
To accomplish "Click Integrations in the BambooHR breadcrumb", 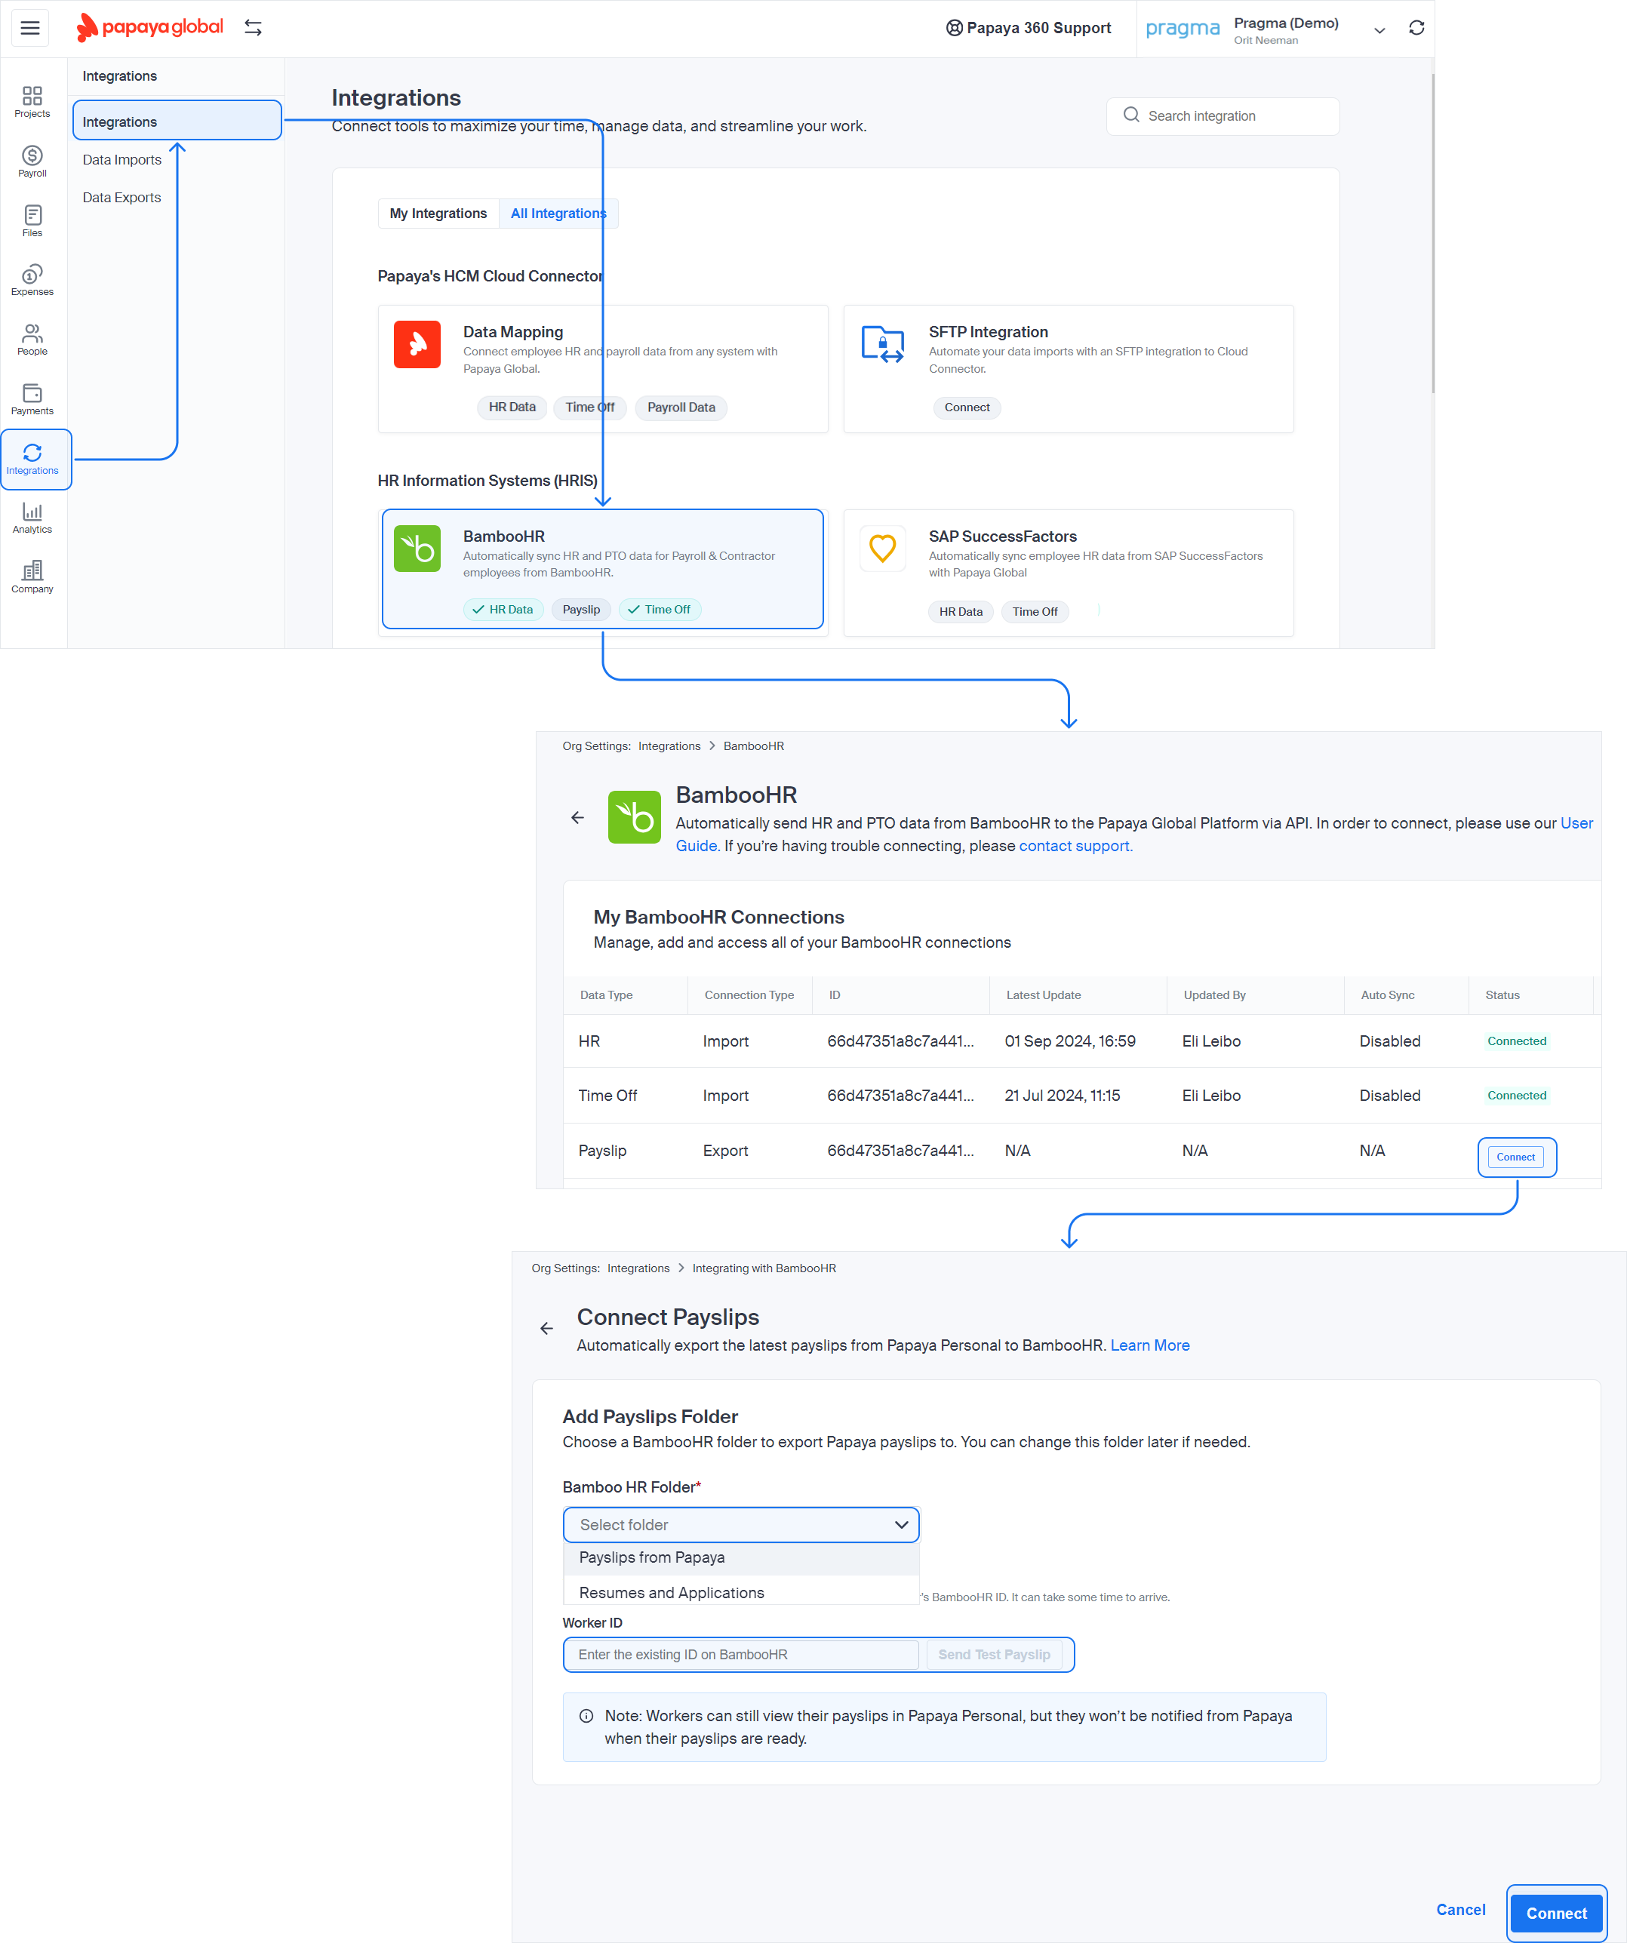I will [668, 746].
